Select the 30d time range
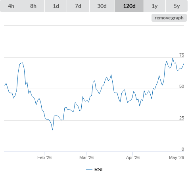Screen dimensions: 188x180 click(102, 6)
